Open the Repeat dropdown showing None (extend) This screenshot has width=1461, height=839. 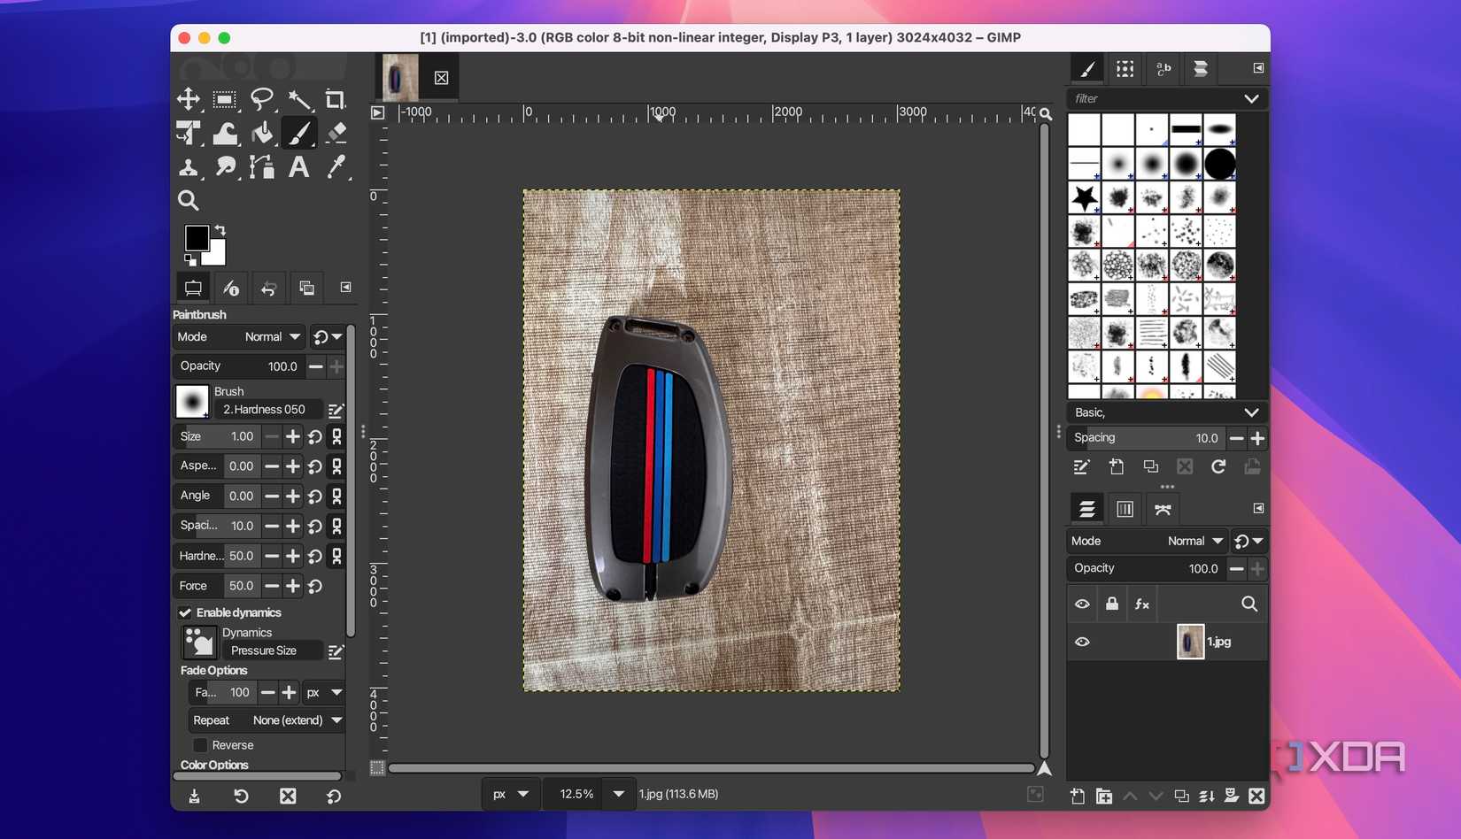coord(292,720)
